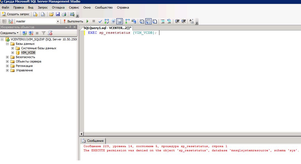301x164 pixels.
Task: Cancel query execution with the stop square
Action: [94, 21]
